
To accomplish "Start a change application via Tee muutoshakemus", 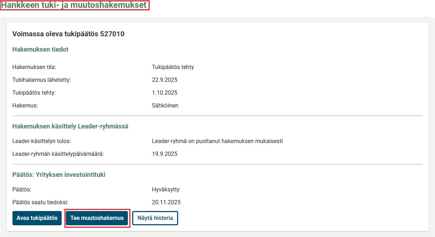I will (97, 218).
